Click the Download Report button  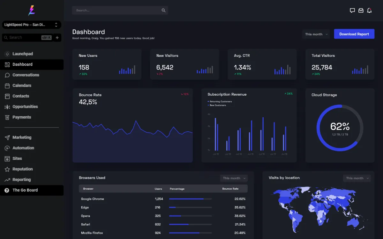pos(354,34)
